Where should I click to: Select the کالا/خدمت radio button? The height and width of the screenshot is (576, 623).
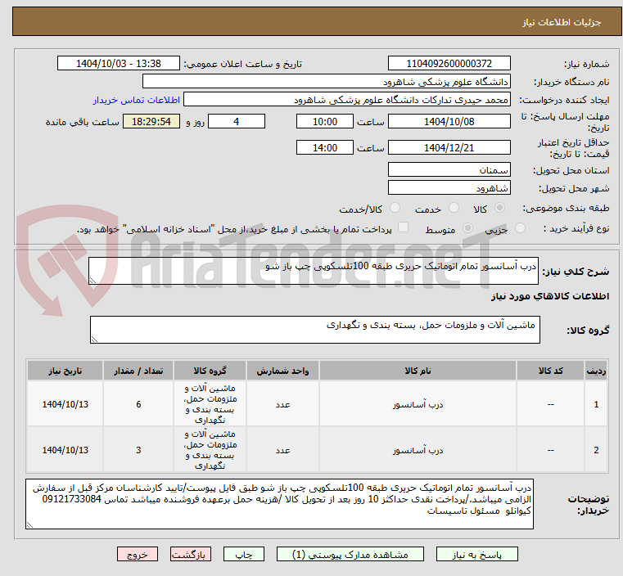click(x=395, y=208)
